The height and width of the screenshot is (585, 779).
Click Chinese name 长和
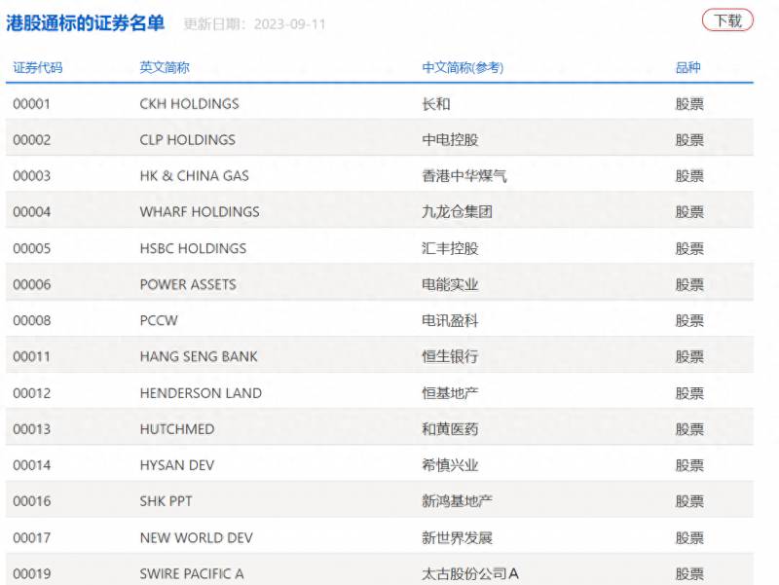435,104
